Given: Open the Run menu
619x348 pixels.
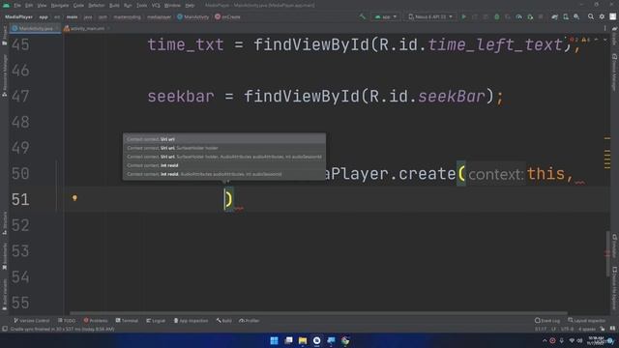Looking at the screenshot, I should point(128,6).
